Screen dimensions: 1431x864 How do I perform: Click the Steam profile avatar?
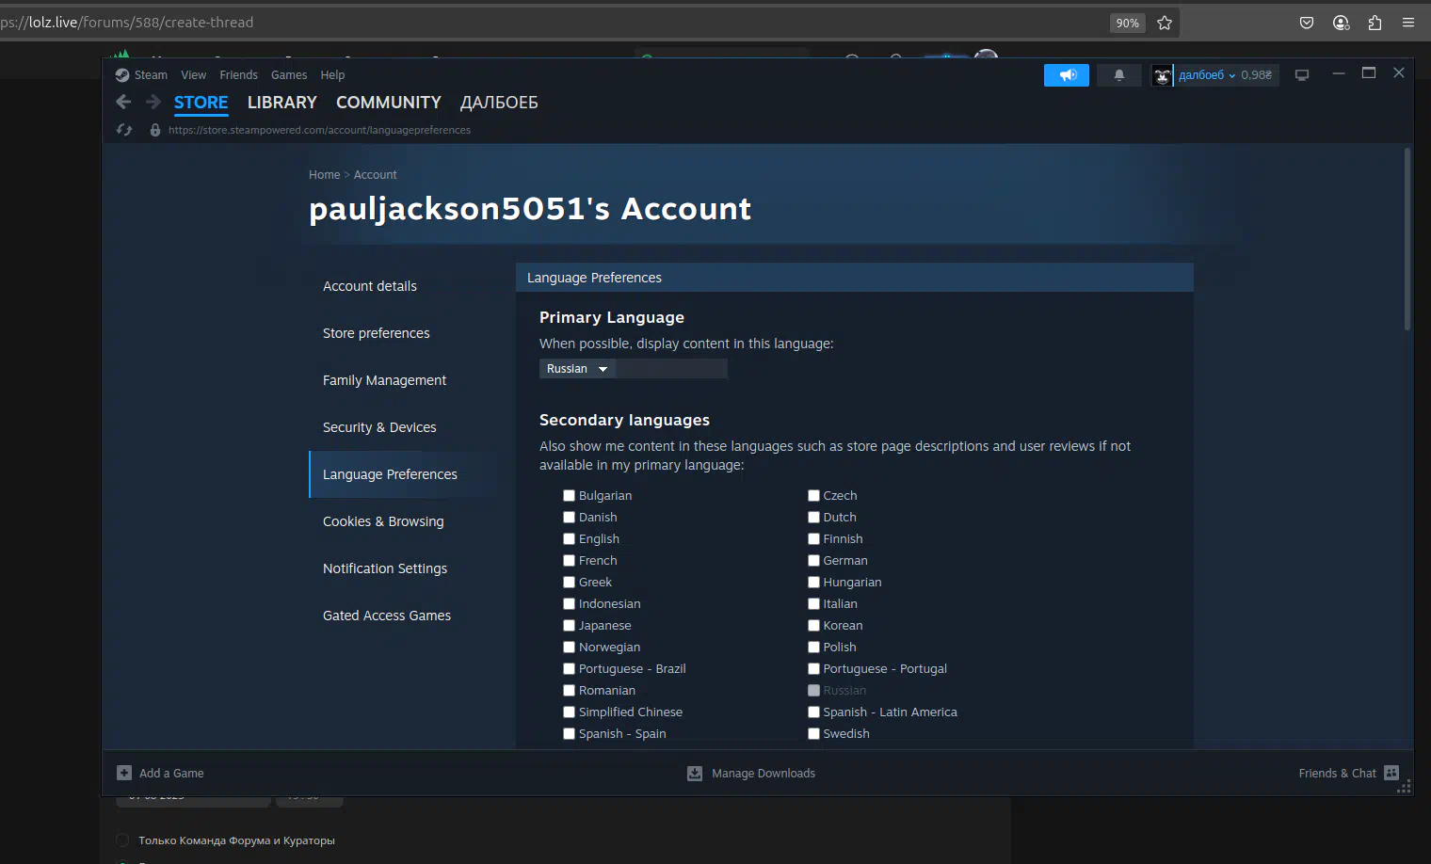pos(1163,75)
